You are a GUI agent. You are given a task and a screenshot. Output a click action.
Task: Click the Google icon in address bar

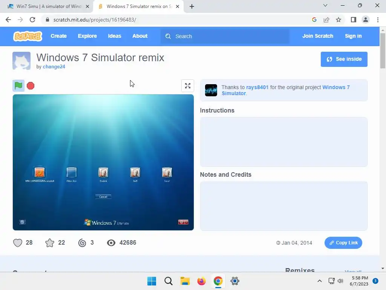click(x=314, y=20)
